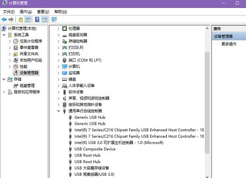This screenshot has height=178, width=246.
Task: Click the blue Back arrow toolbar icon
Action: (4, 20)
